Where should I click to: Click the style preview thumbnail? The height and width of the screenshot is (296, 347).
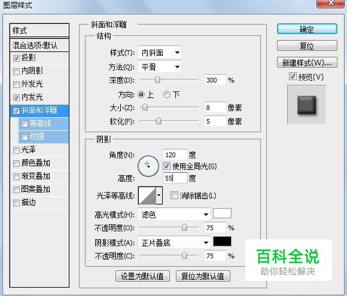click(x=306, y=105)
